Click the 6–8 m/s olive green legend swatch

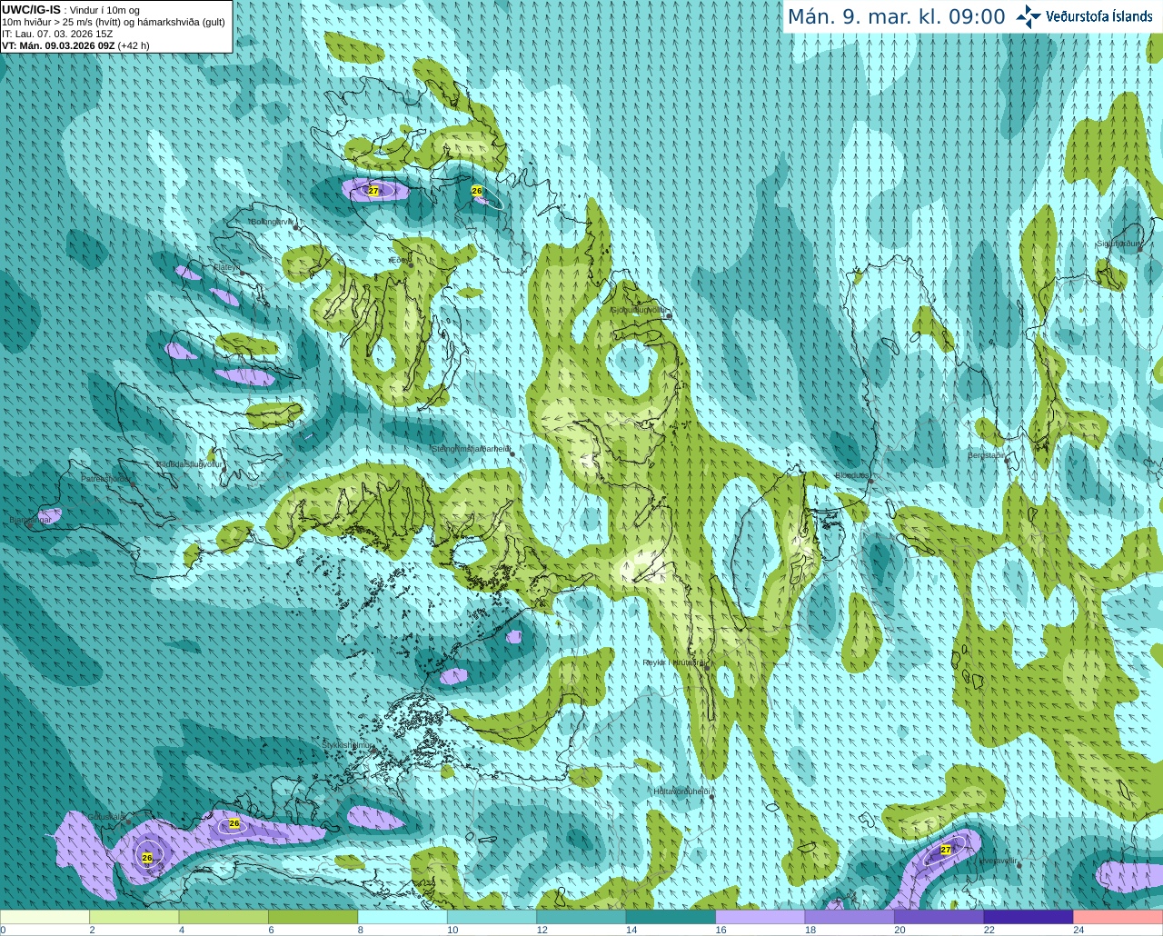tap(313, 918)
